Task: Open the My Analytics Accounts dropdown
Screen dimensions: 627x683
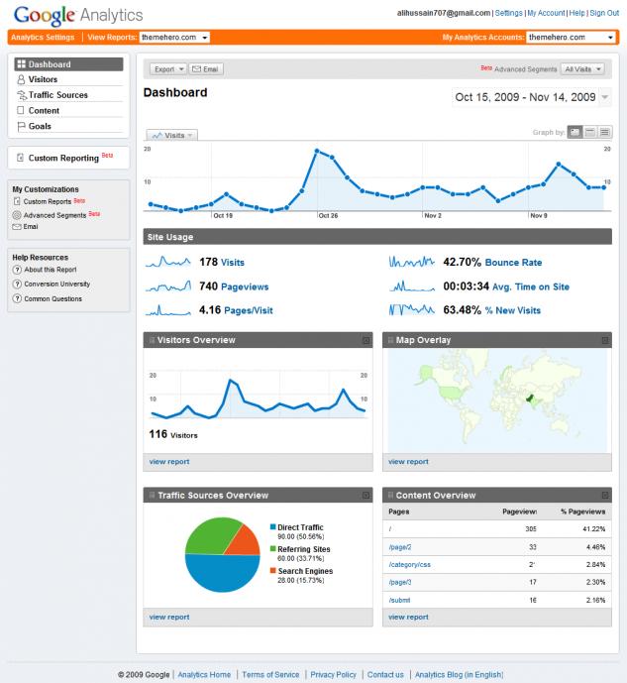Action: pos(571,38)
